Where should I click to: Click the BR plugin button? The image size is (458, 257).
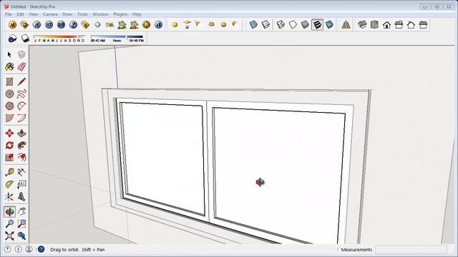coord(61,25)
